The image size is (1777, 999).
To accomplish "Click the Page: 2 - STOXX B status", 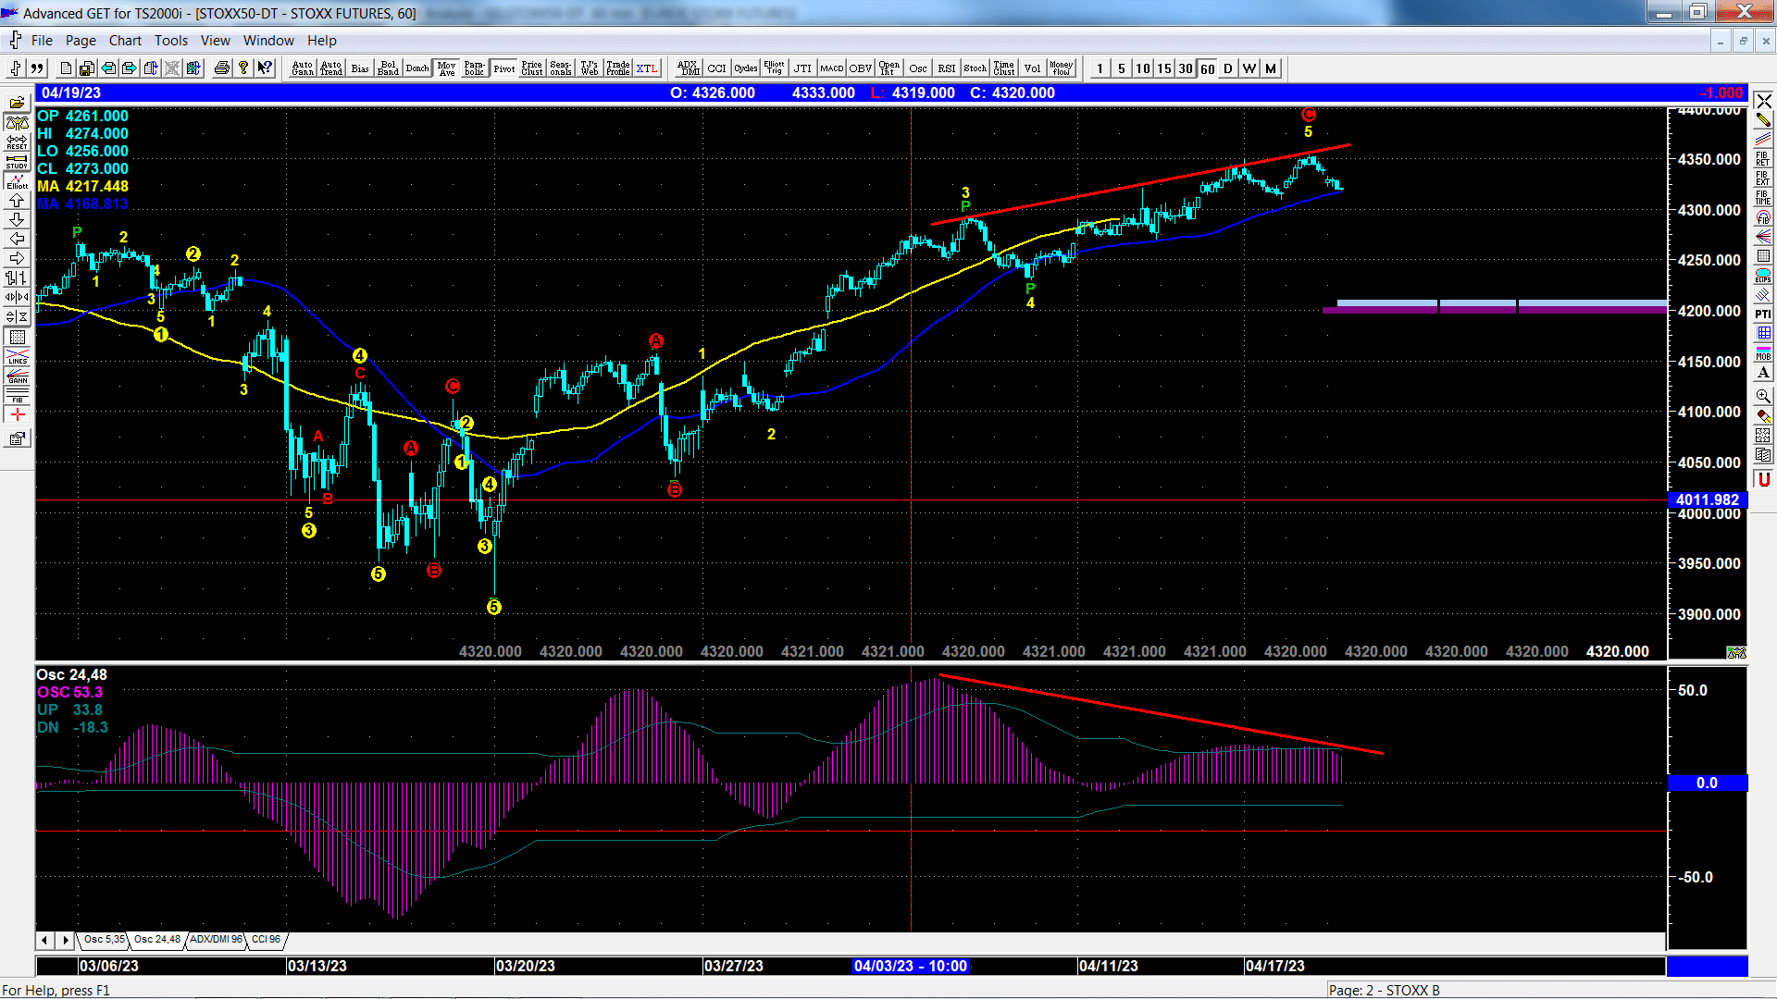I will [1385, 991].
